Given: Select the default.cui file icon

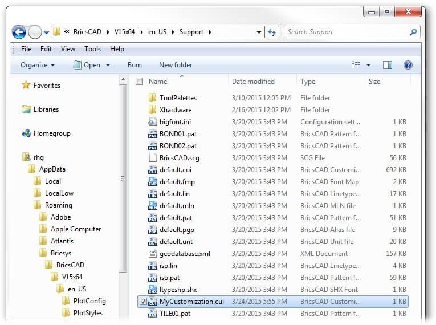Looking at the screenshot, I should (152, 169).
